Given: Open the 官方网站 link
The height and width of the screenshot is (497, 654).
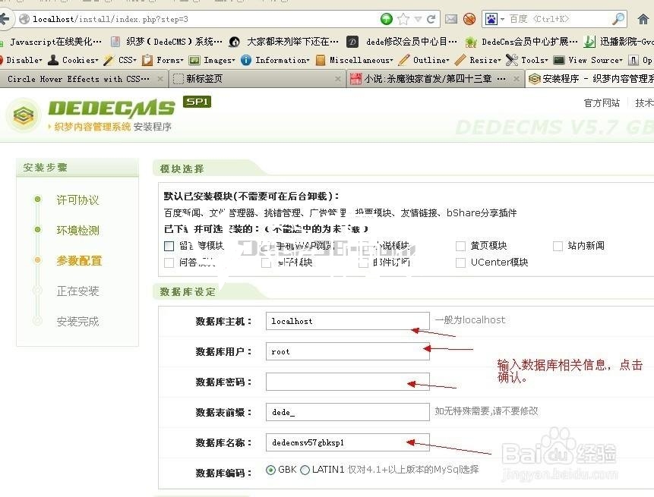Looking at the screenshot, I should [x=602, y=103].
